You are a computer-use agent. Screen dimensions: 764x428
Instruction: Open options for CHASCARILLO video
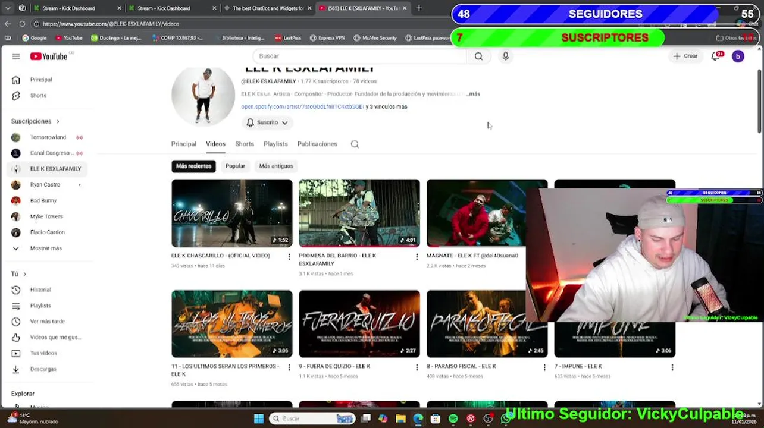pyautogui.click(x=289, y=257)
